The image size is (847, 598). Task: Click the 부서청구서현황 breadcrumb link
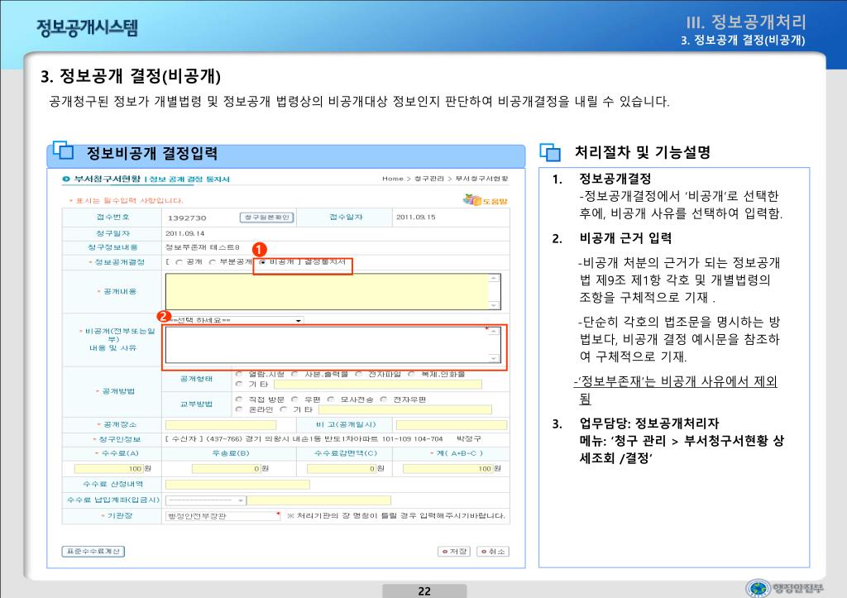click(481, 179)
